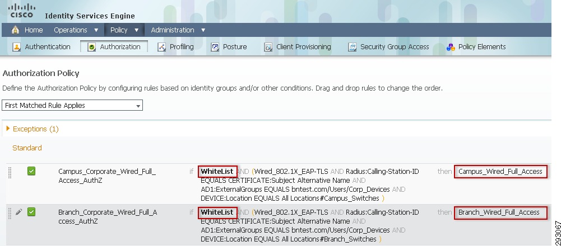Click WhiteList condition in Branch rule

point(217,212)
